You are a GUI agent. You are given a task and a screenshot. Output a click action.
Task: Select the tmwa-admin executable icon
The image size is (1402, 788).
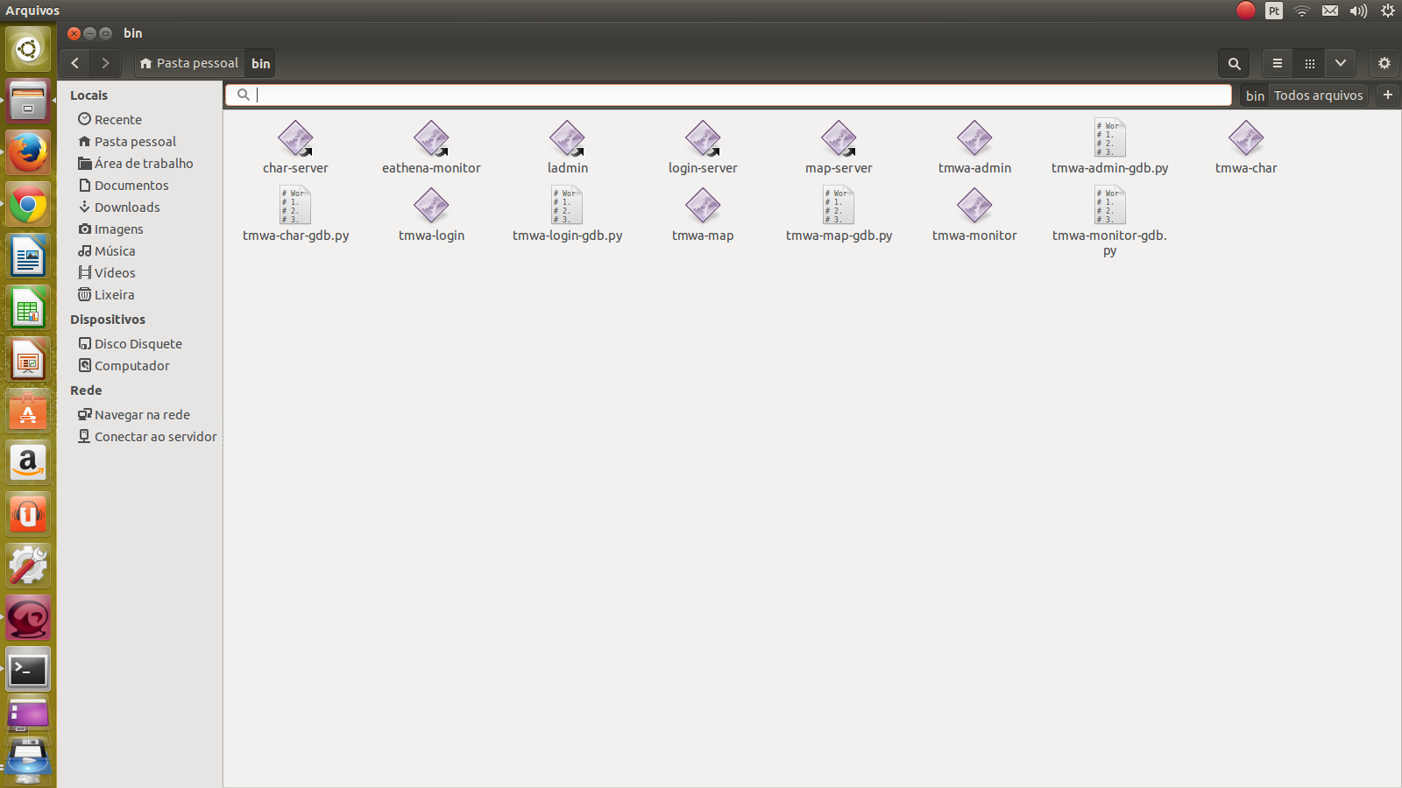point(974,138)
